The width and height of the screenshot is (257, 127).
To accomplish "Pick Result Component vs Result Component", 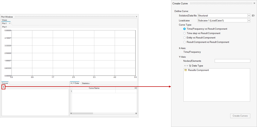I will pyautogui.click(x=184, y=42).
